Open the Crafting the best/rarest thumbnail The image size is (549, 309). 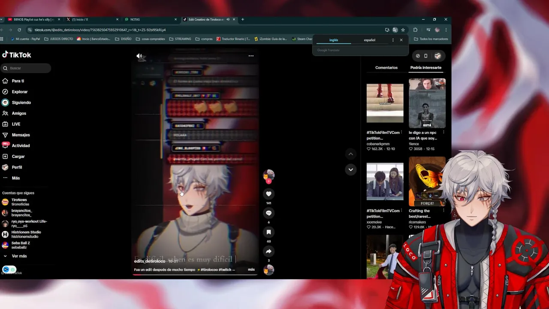point(427,181)
